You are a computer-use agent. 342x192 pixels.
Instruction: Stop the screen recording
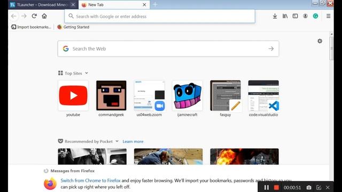276,187
